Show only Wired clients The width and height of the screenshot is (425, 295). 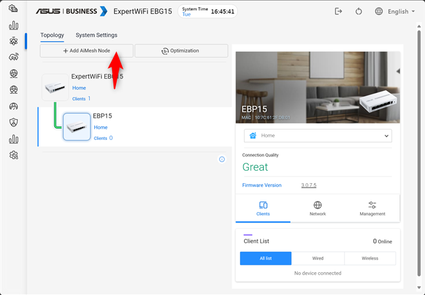(317, 258)
